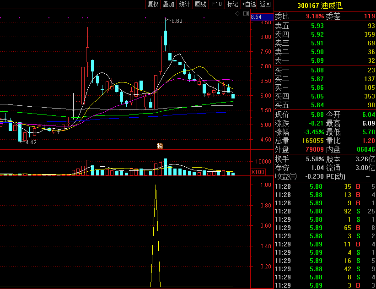Click the 标记 mark button

pos(233,4)
